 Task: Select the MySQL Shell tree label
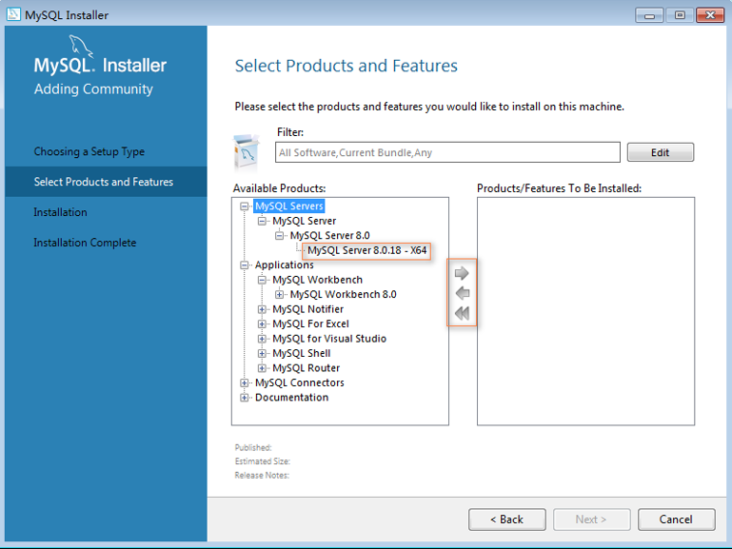(302, 353)
